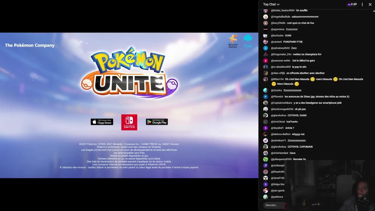Screen dimensions: 375x211
Task: Open @Dragonator_frtn's avatar
Action: click(265, 55)
